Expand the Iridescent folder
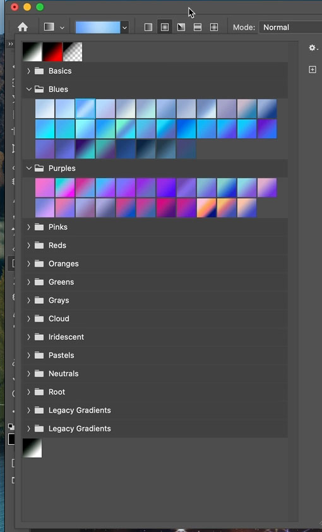This screenshot has height=532, width=322. point(29,337)
